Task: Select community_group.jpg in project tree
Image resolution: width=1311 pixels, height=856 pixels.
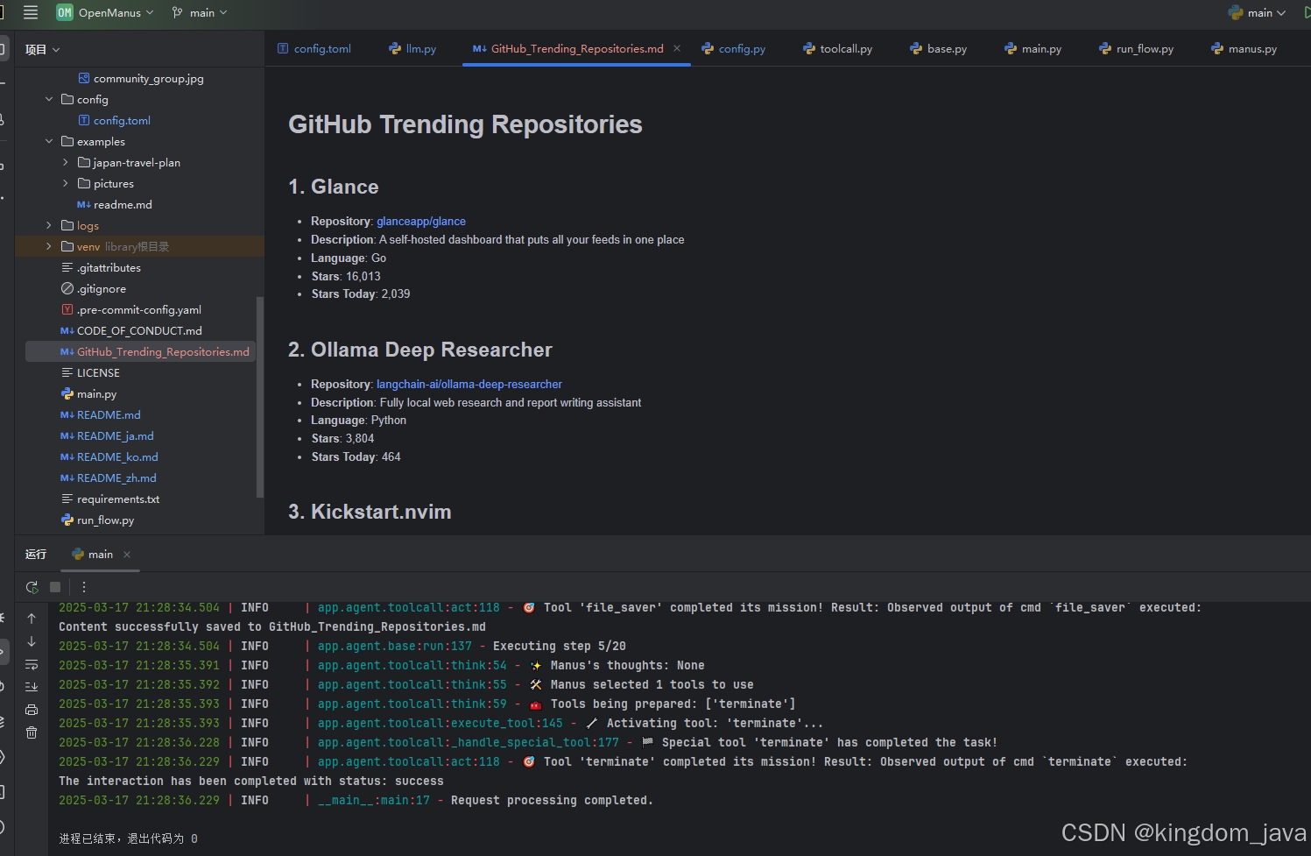Action: [x=141, y=79]
